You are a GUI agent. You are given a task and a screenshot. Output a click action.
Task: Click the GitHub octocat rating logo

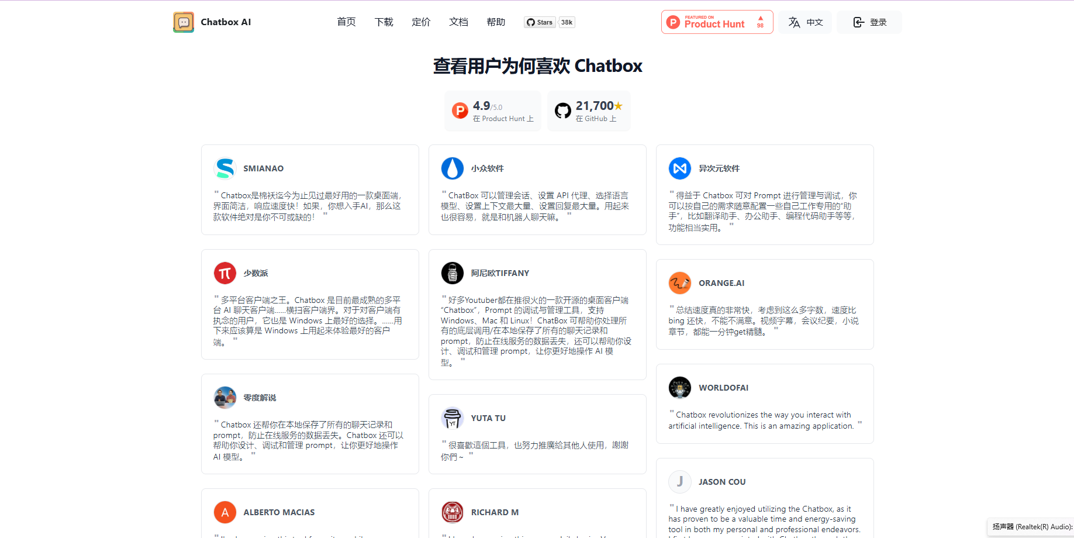(563, 111)
